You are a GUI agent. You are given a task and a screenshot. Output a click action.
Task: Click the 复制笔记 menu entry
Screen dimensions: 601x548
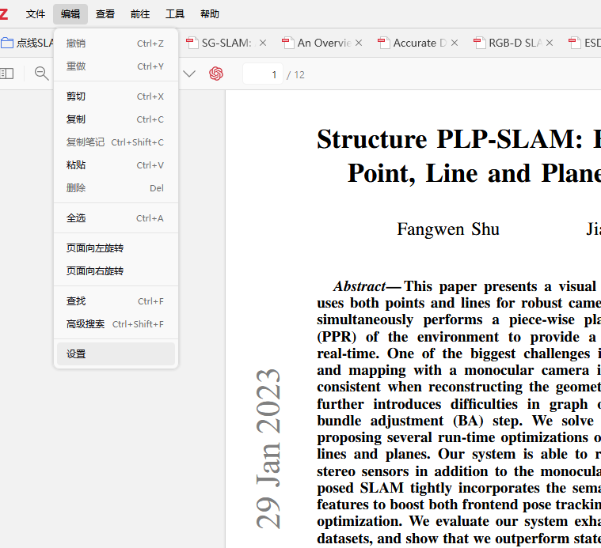(116, 142)
